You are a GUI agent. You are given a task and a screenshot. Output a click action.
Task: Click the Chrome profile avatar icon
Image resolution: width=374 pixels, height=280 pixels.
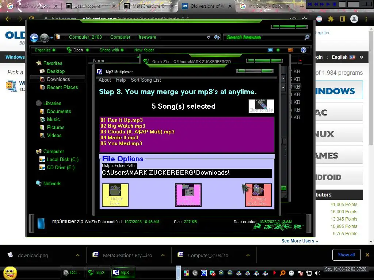pyautogui.click(x=354, y=19)
